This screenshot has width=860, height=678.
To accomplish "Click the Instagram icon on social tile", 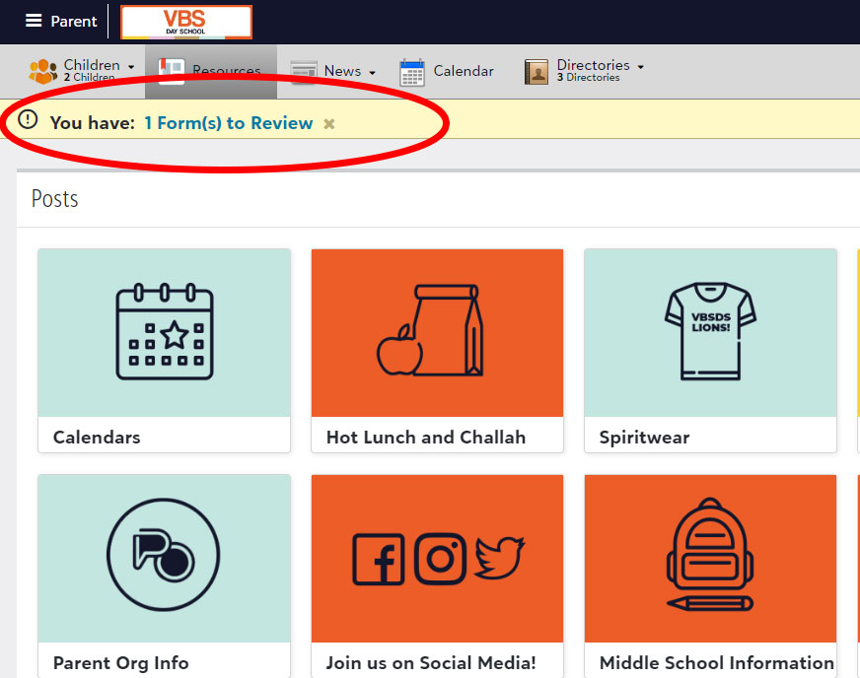I will (440, 559).
